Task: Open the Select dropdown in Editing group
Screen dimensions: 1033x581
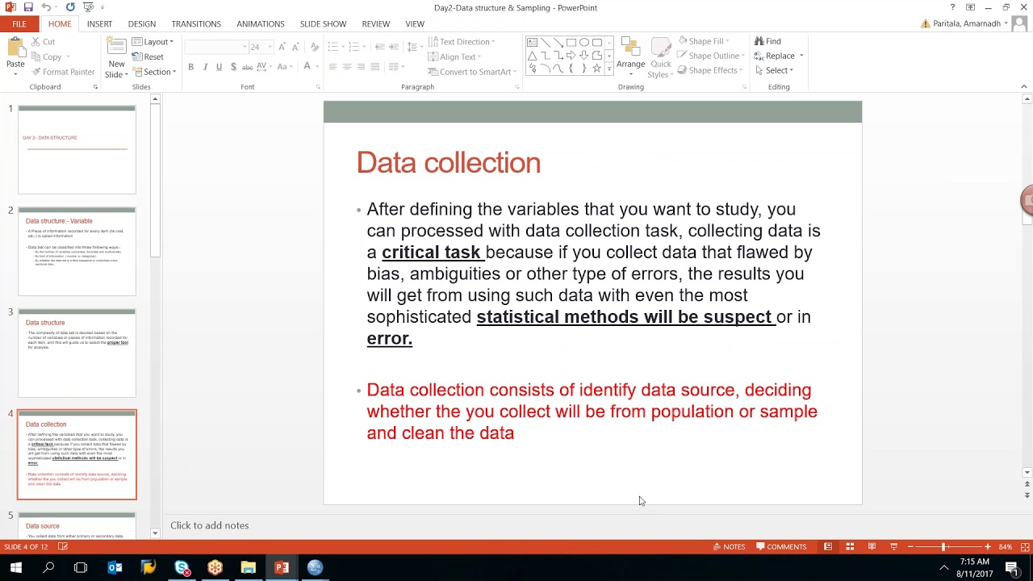Action: click(x=775, y=70)
